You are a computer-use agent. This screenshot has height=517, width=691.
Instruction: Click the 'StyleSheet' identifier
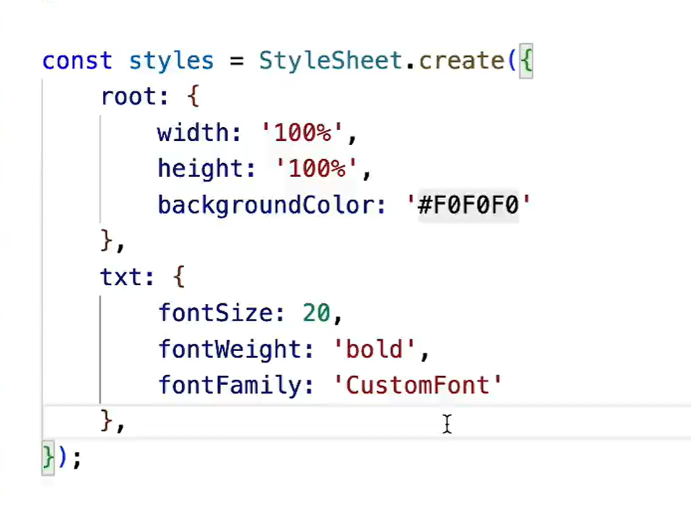(331, 61)
